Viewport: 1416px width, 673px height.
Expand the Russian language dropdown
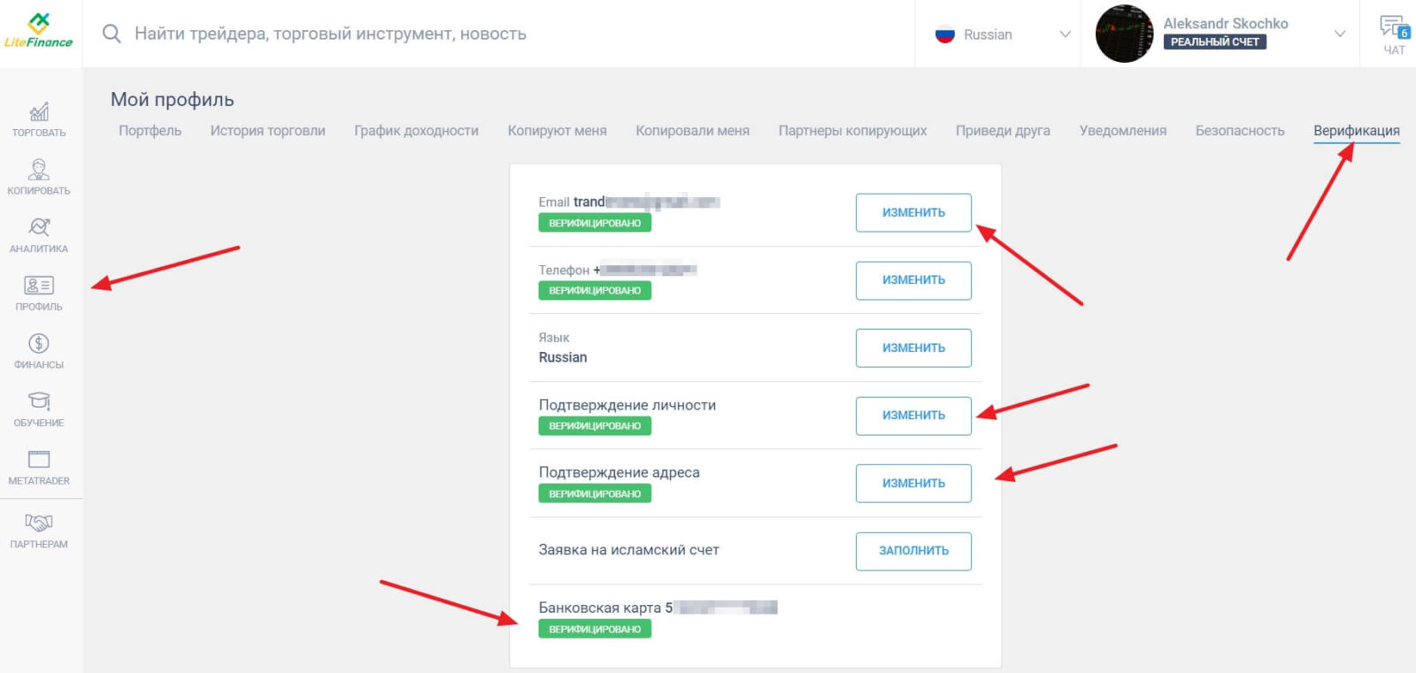1065,34
